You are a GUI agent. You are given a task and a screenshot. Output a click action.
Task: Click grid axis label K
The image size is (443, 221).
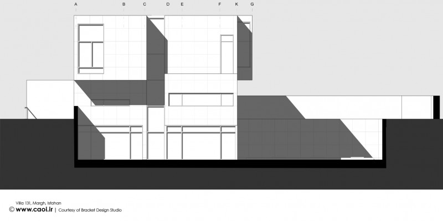[236, 4]
